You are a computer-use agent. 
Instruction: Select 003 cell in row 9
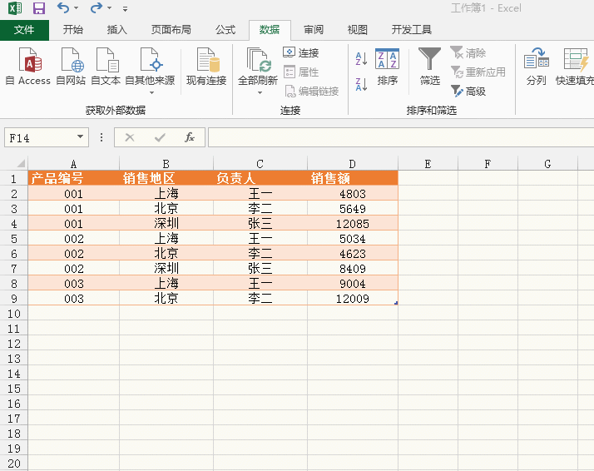[73, 299]
